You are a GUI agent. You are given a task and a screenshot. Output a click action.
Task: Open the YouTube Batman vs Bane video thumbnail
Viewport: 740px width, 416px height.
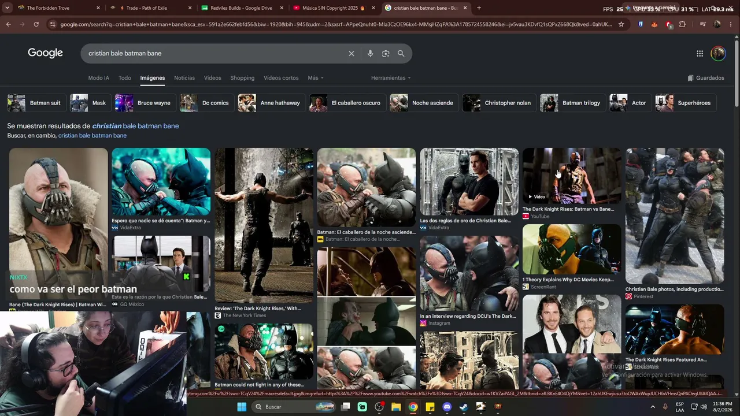point(572,176)
